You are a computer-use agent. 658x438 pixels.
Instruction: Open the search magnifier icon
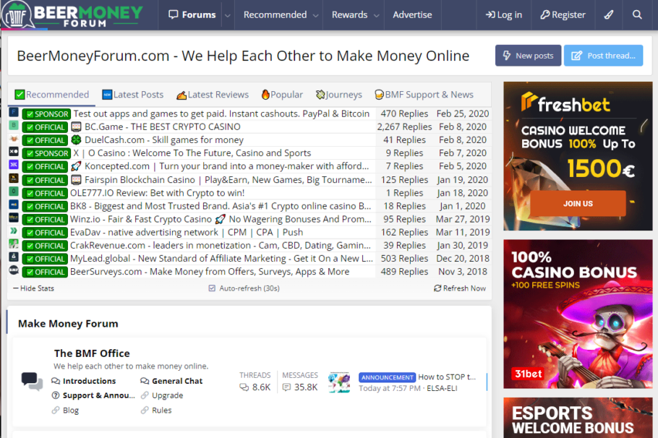point(637,14)
